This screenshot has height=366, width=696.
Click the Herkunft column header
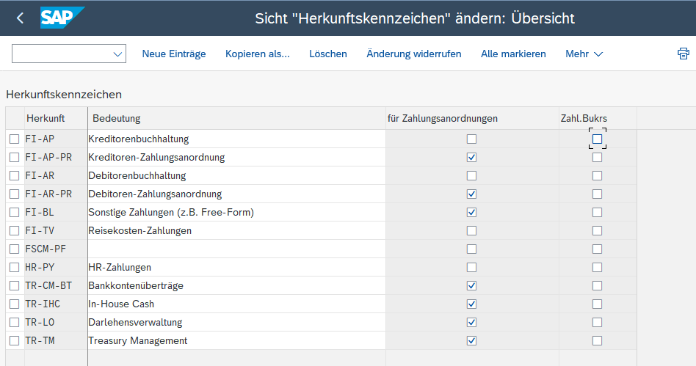click(46, 118)
